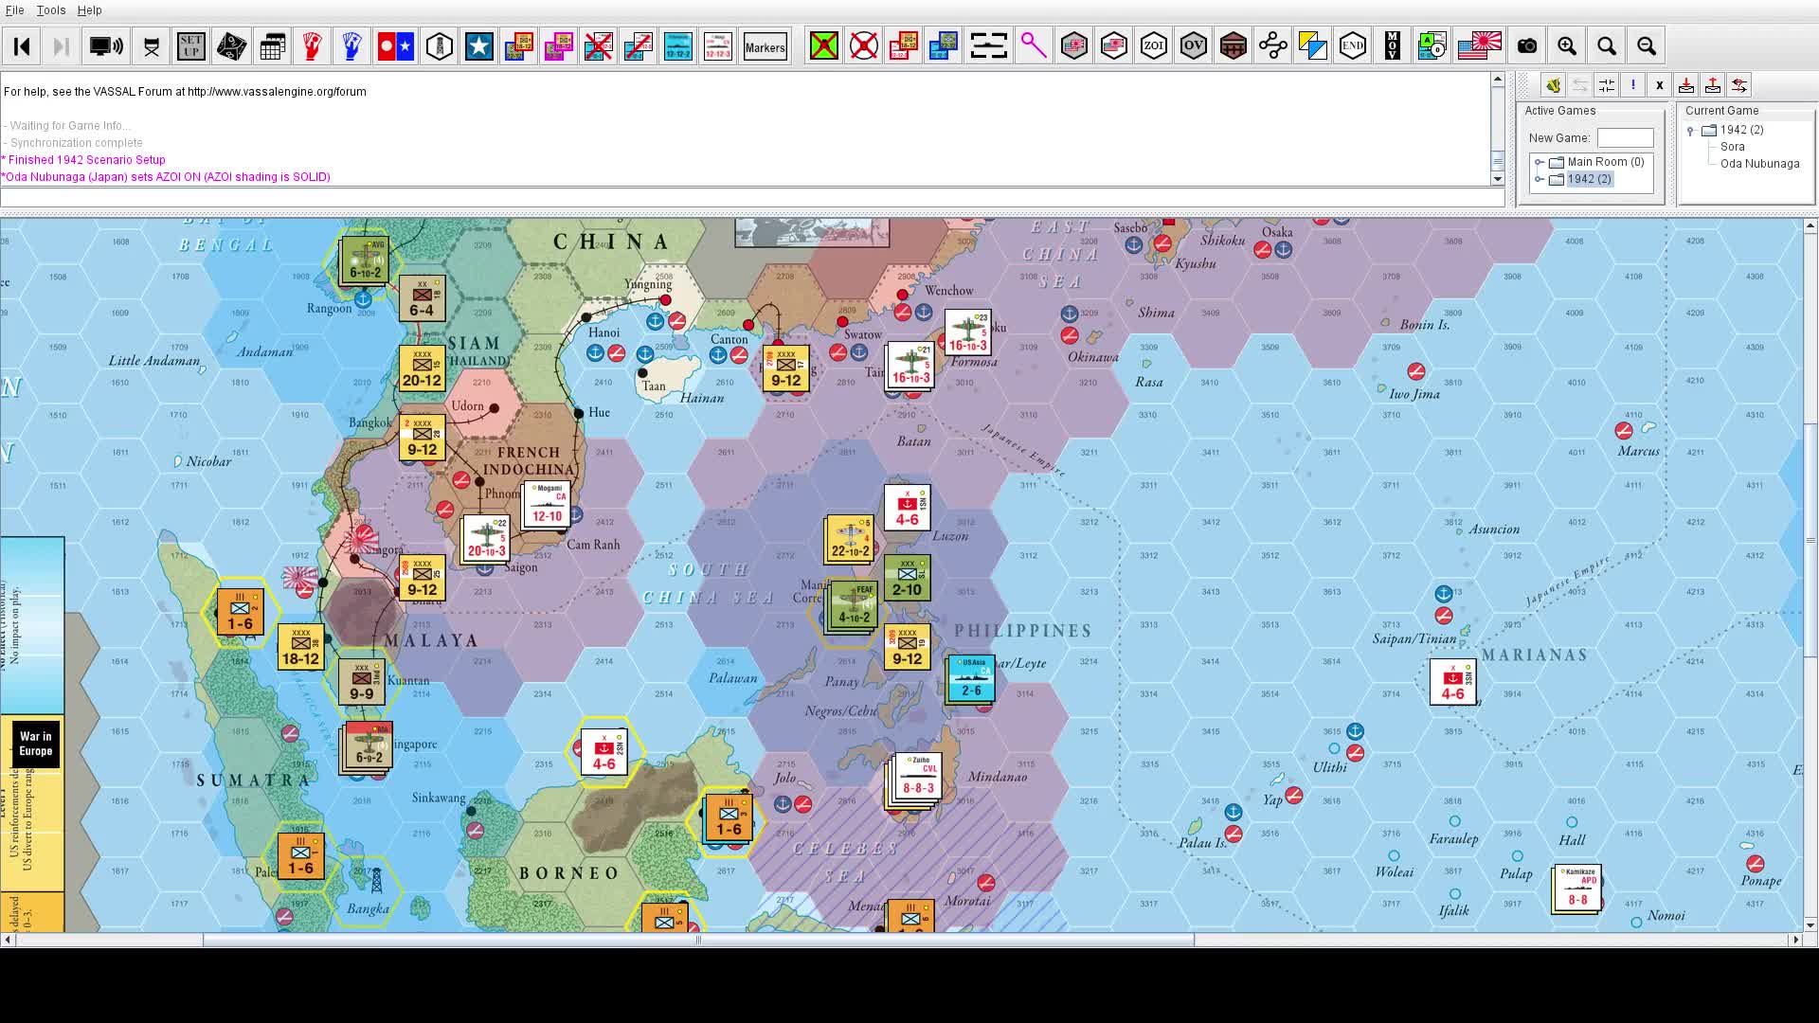This screenshot has height=1023, width=1819.
Task: Toggle the server controls monitor-speaker icon
Action: pos(106,46)
